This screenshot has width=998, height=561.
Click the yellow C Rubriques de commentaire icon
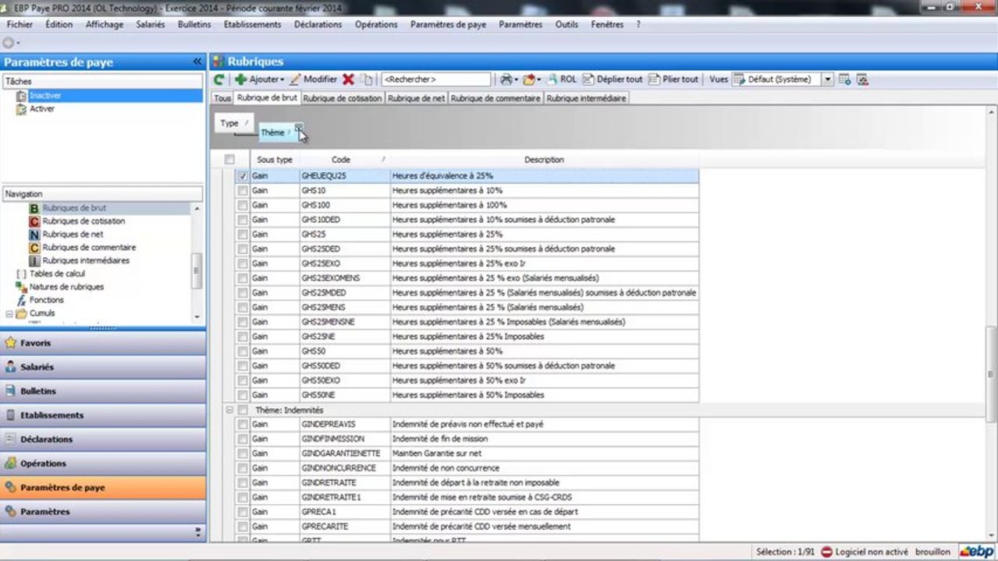tap(34, 248)
